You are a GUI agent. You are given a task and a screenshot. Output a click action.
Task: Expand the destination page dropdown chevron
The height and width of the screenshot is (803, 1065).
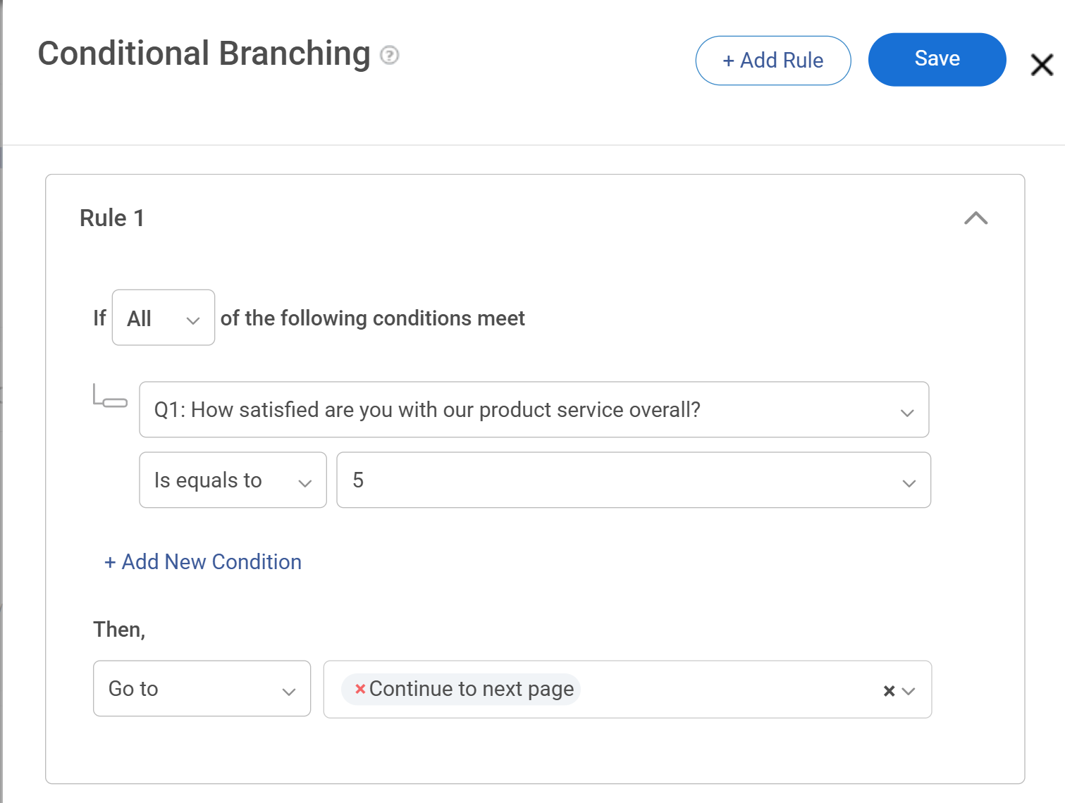909,690
